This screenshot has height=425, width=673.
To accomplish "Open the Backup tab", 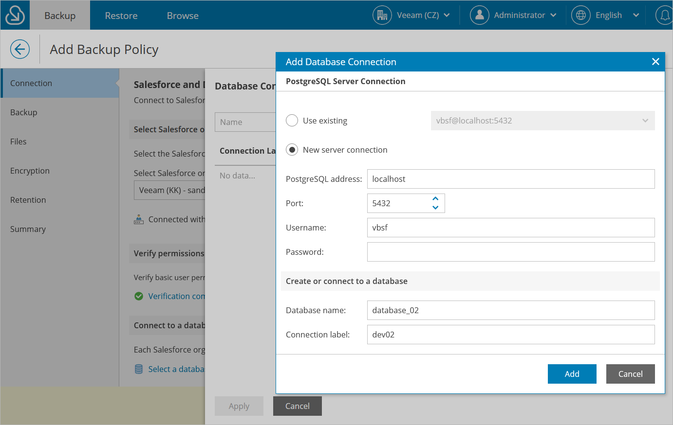I will [60, 15].
